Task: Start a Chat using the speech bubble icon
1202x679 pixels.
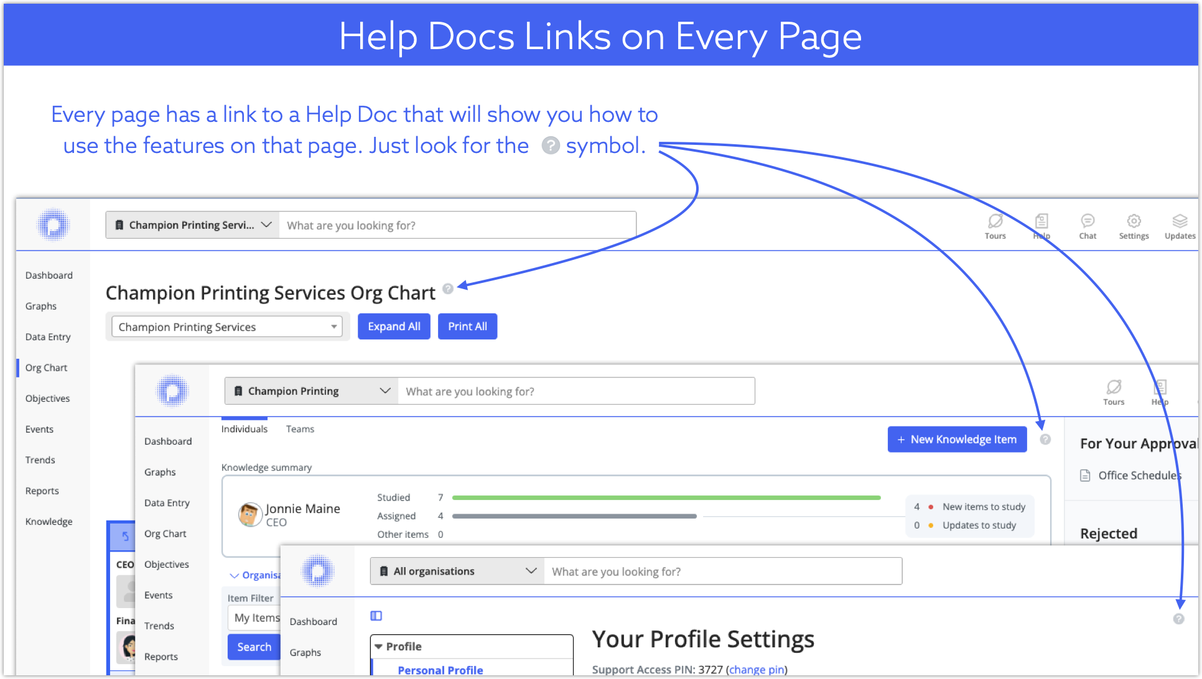Action: click(x=1088, y=225)
